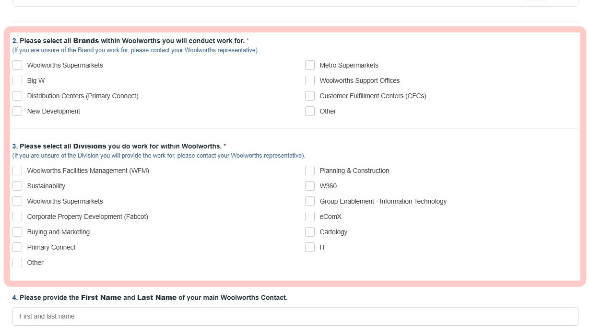590x331 pixels.
Task: Select Distribution Centers (Primary Connect) checkbox
Action: [x=17, y=96]
